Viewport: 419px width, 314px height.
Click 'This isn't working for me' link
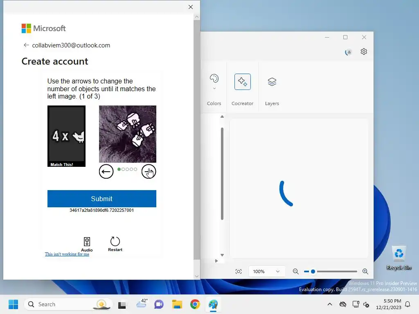[67, 254]
